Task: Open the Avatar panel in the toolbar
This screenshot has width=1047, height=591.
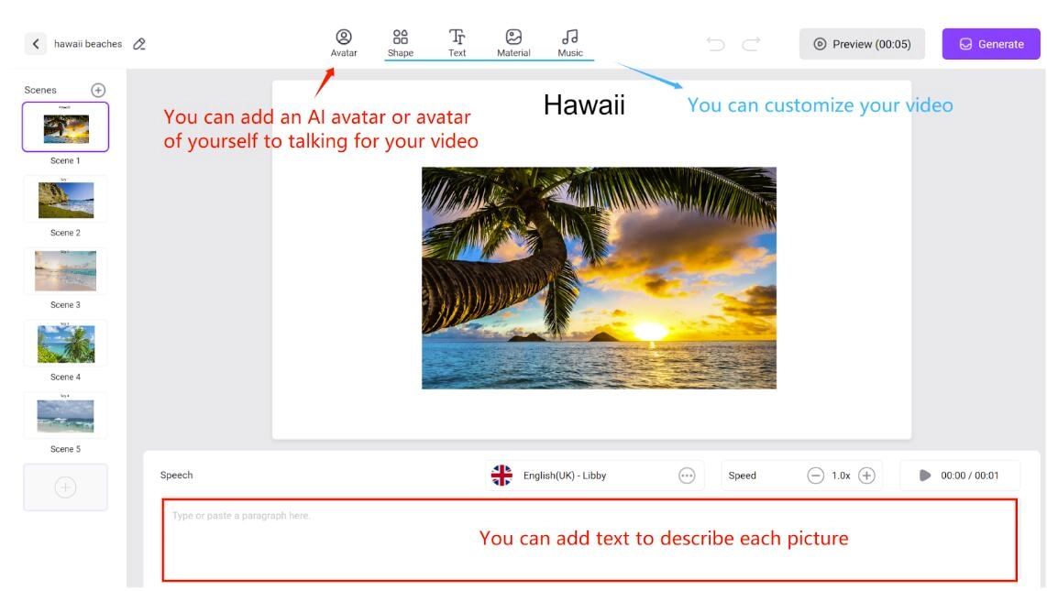Action: click(344, 41)
